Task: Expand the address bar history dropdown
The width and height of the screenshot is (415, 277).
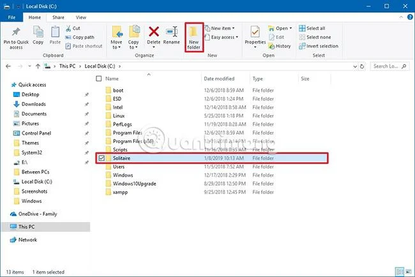Action: tap(355, 66)
